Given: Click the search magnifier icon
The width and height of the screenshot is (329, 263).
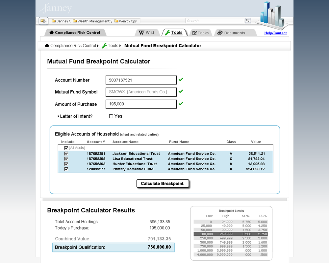Looking at the screenshot, I should pos(248,20).
